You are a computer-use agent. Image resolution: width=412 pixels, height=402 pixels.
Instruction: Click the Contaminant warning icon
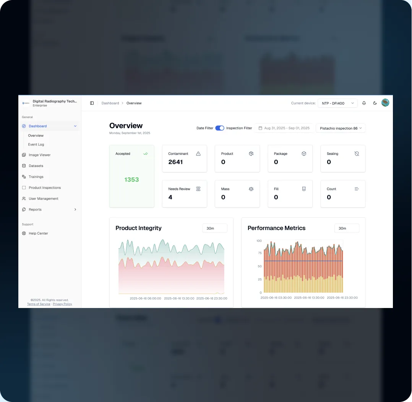(198, 154)
